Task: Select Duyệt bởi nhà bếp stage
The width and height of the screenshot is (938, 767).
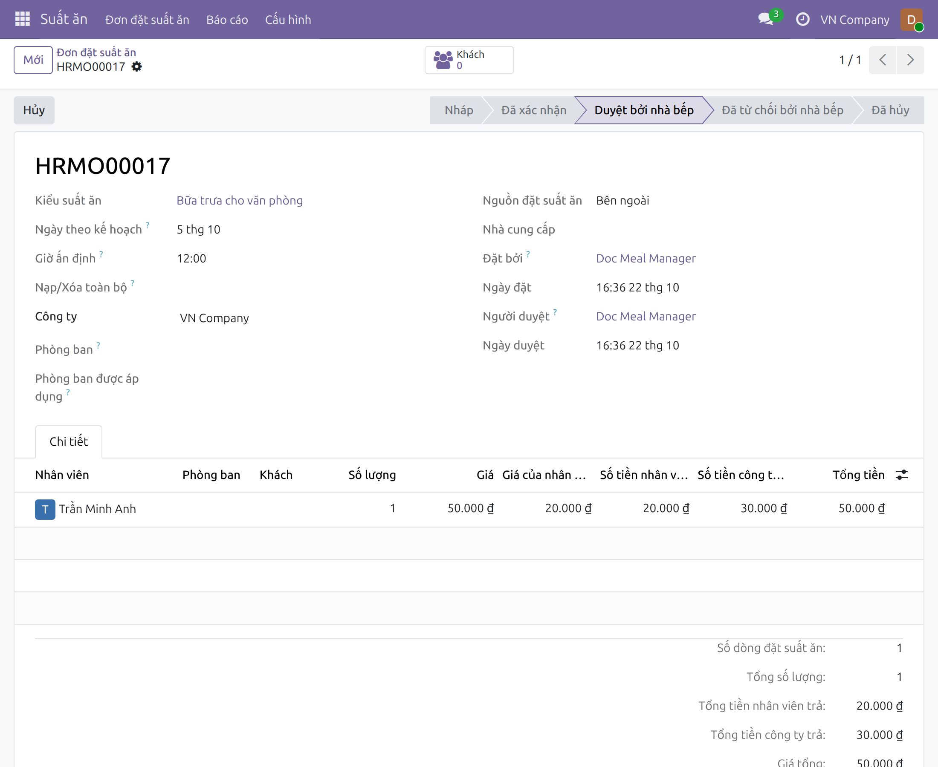Action: (x=644, y=110)
